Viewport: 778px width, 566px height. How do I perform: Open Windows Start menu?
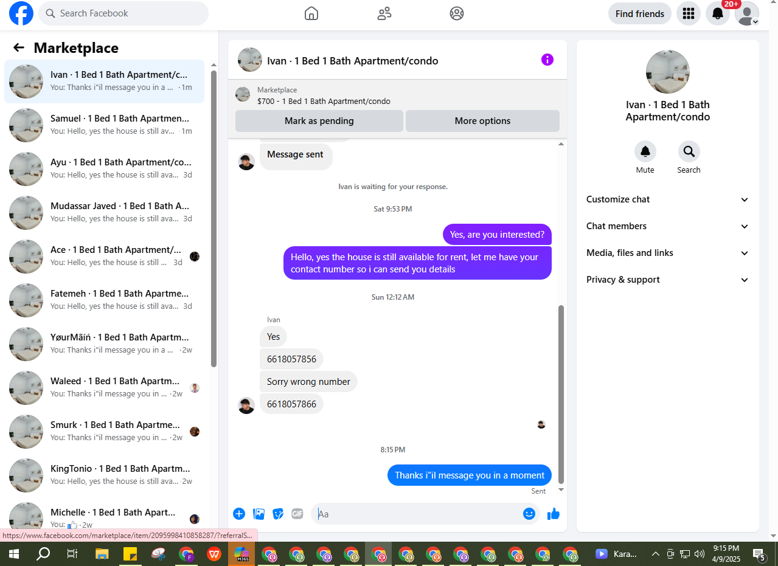[x=13, y=554]
